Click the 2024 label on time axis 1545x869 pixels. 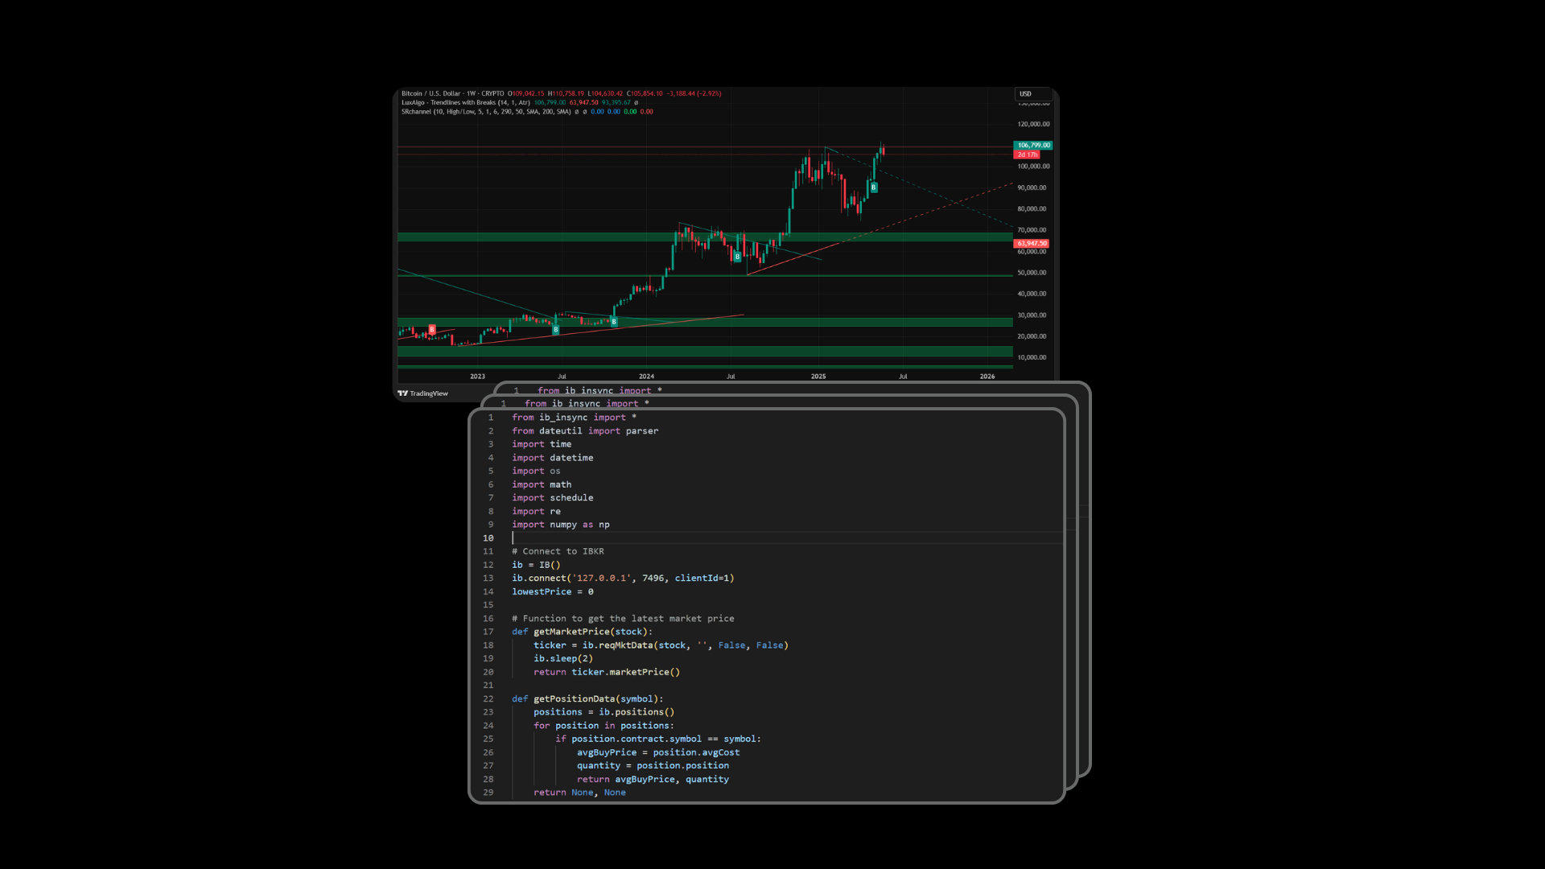click(646, 377)
